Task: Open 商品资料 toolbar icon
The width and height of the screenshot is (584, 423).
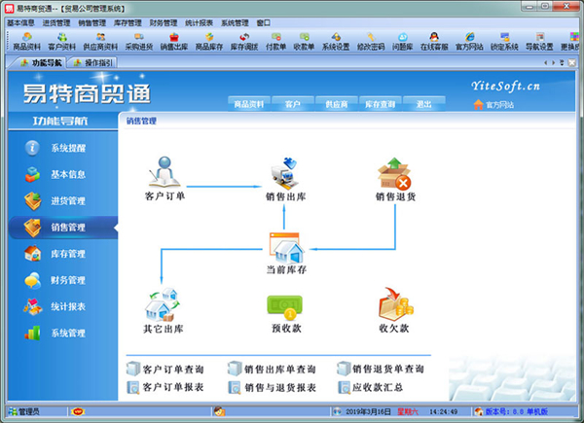Action: click(x=27, y=41)
